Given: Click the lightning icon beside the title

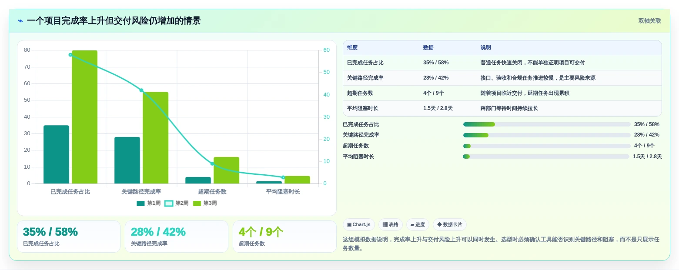Looking at the screenshot, I should coord(20,21).
